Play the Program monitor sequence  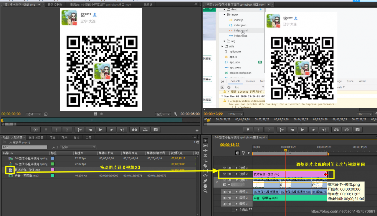coord(302,130)
